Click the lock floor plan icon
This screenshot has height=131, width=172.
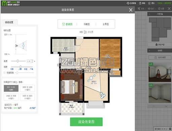point(157,44)
